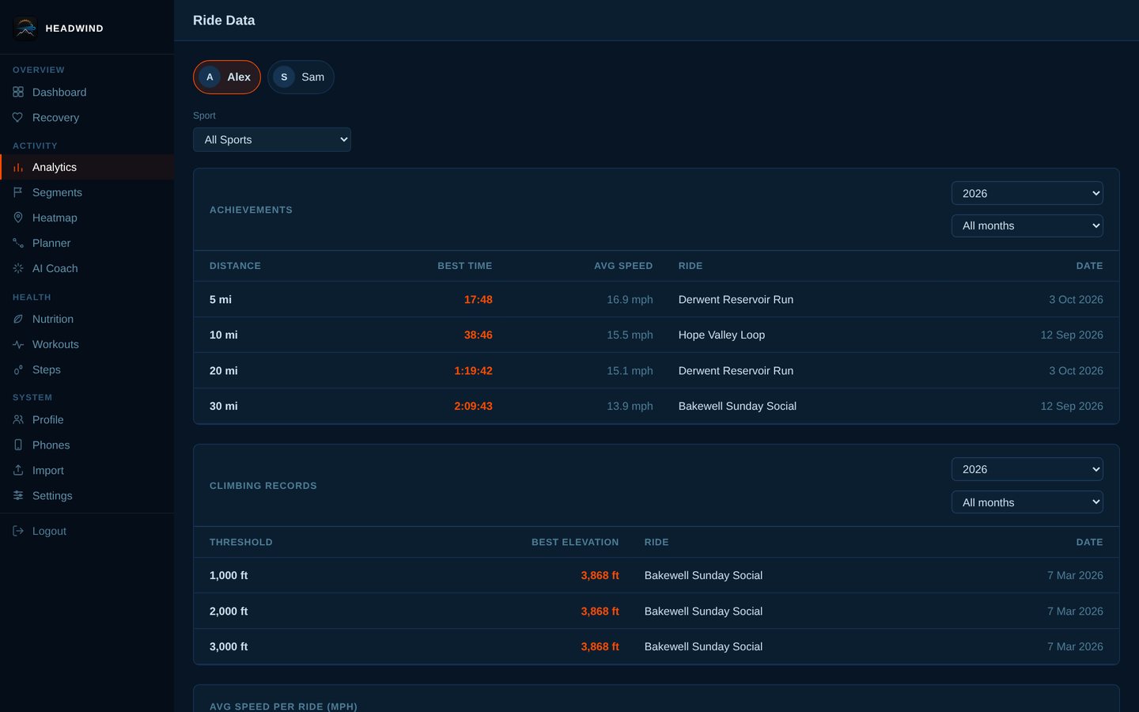Click the Nutrition leaf icon
The height and width of the screenshot is (712, 1139).
pyautogui.click(x=18, y=320)
